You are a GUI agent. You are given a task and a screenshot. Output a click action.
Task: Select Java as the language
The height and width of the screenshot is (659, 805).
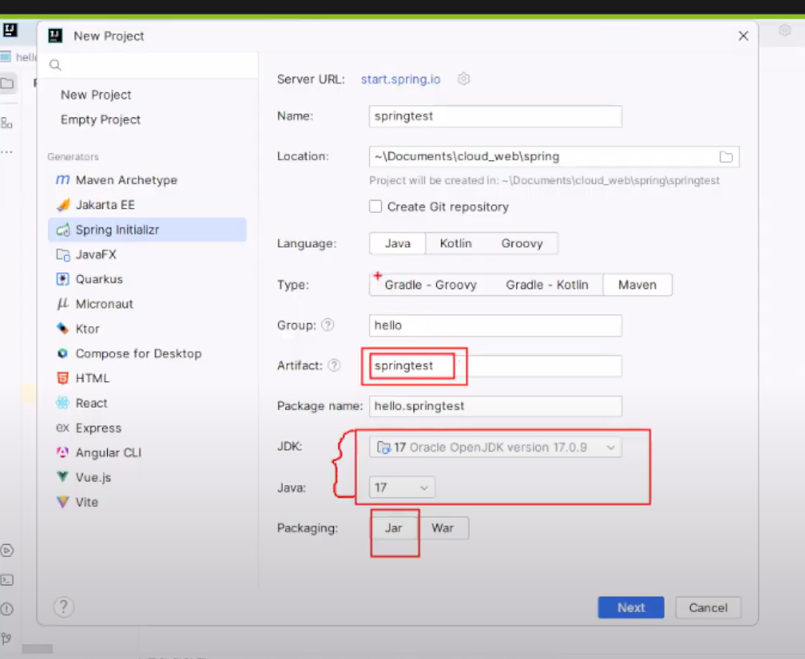point(397,244)
